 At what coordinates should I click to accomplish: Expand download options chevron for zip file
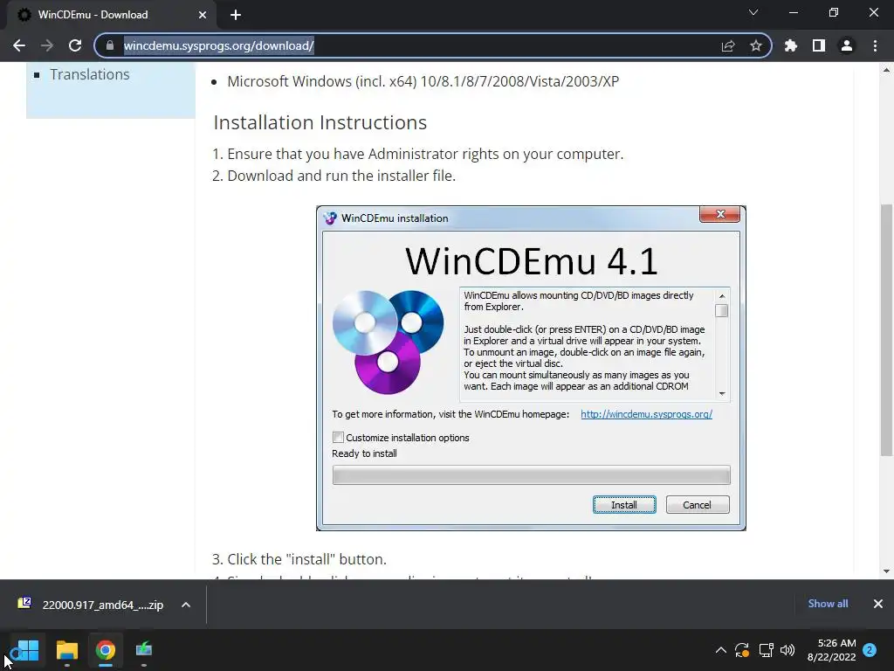pos(186,605)
